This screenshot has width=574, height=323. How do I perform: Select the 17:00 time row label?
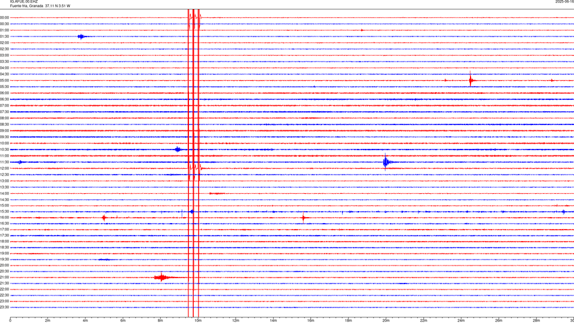click(x=4, y=230)
